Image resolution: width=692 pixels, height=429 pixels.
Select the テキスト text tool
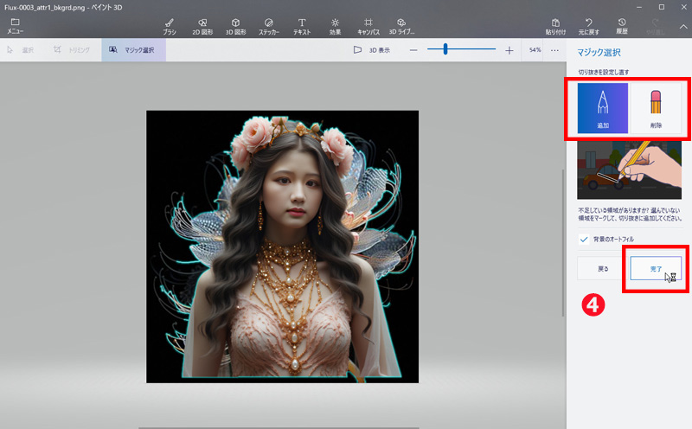(x=302, y=27)
